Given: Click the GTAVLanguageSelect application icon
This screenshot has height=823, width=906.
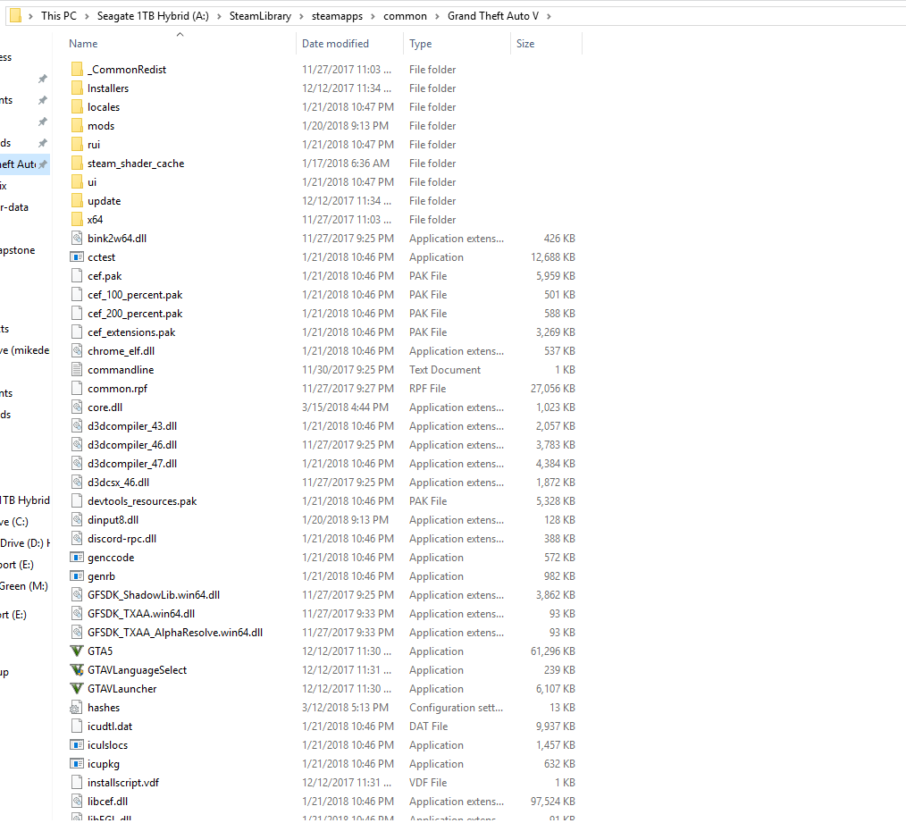Looking at the screenshot, I should click(x=77, y=670).
